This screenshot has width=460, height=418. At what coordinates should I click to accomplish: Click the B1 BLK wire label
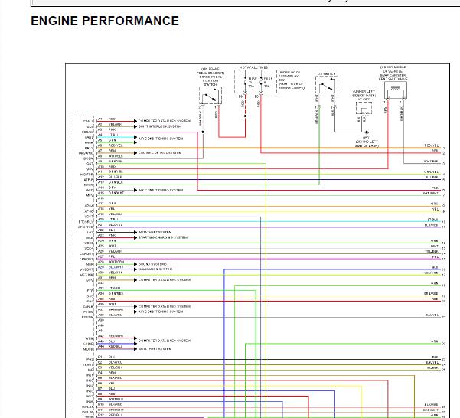pyautogui.click(x=112, y=357)
